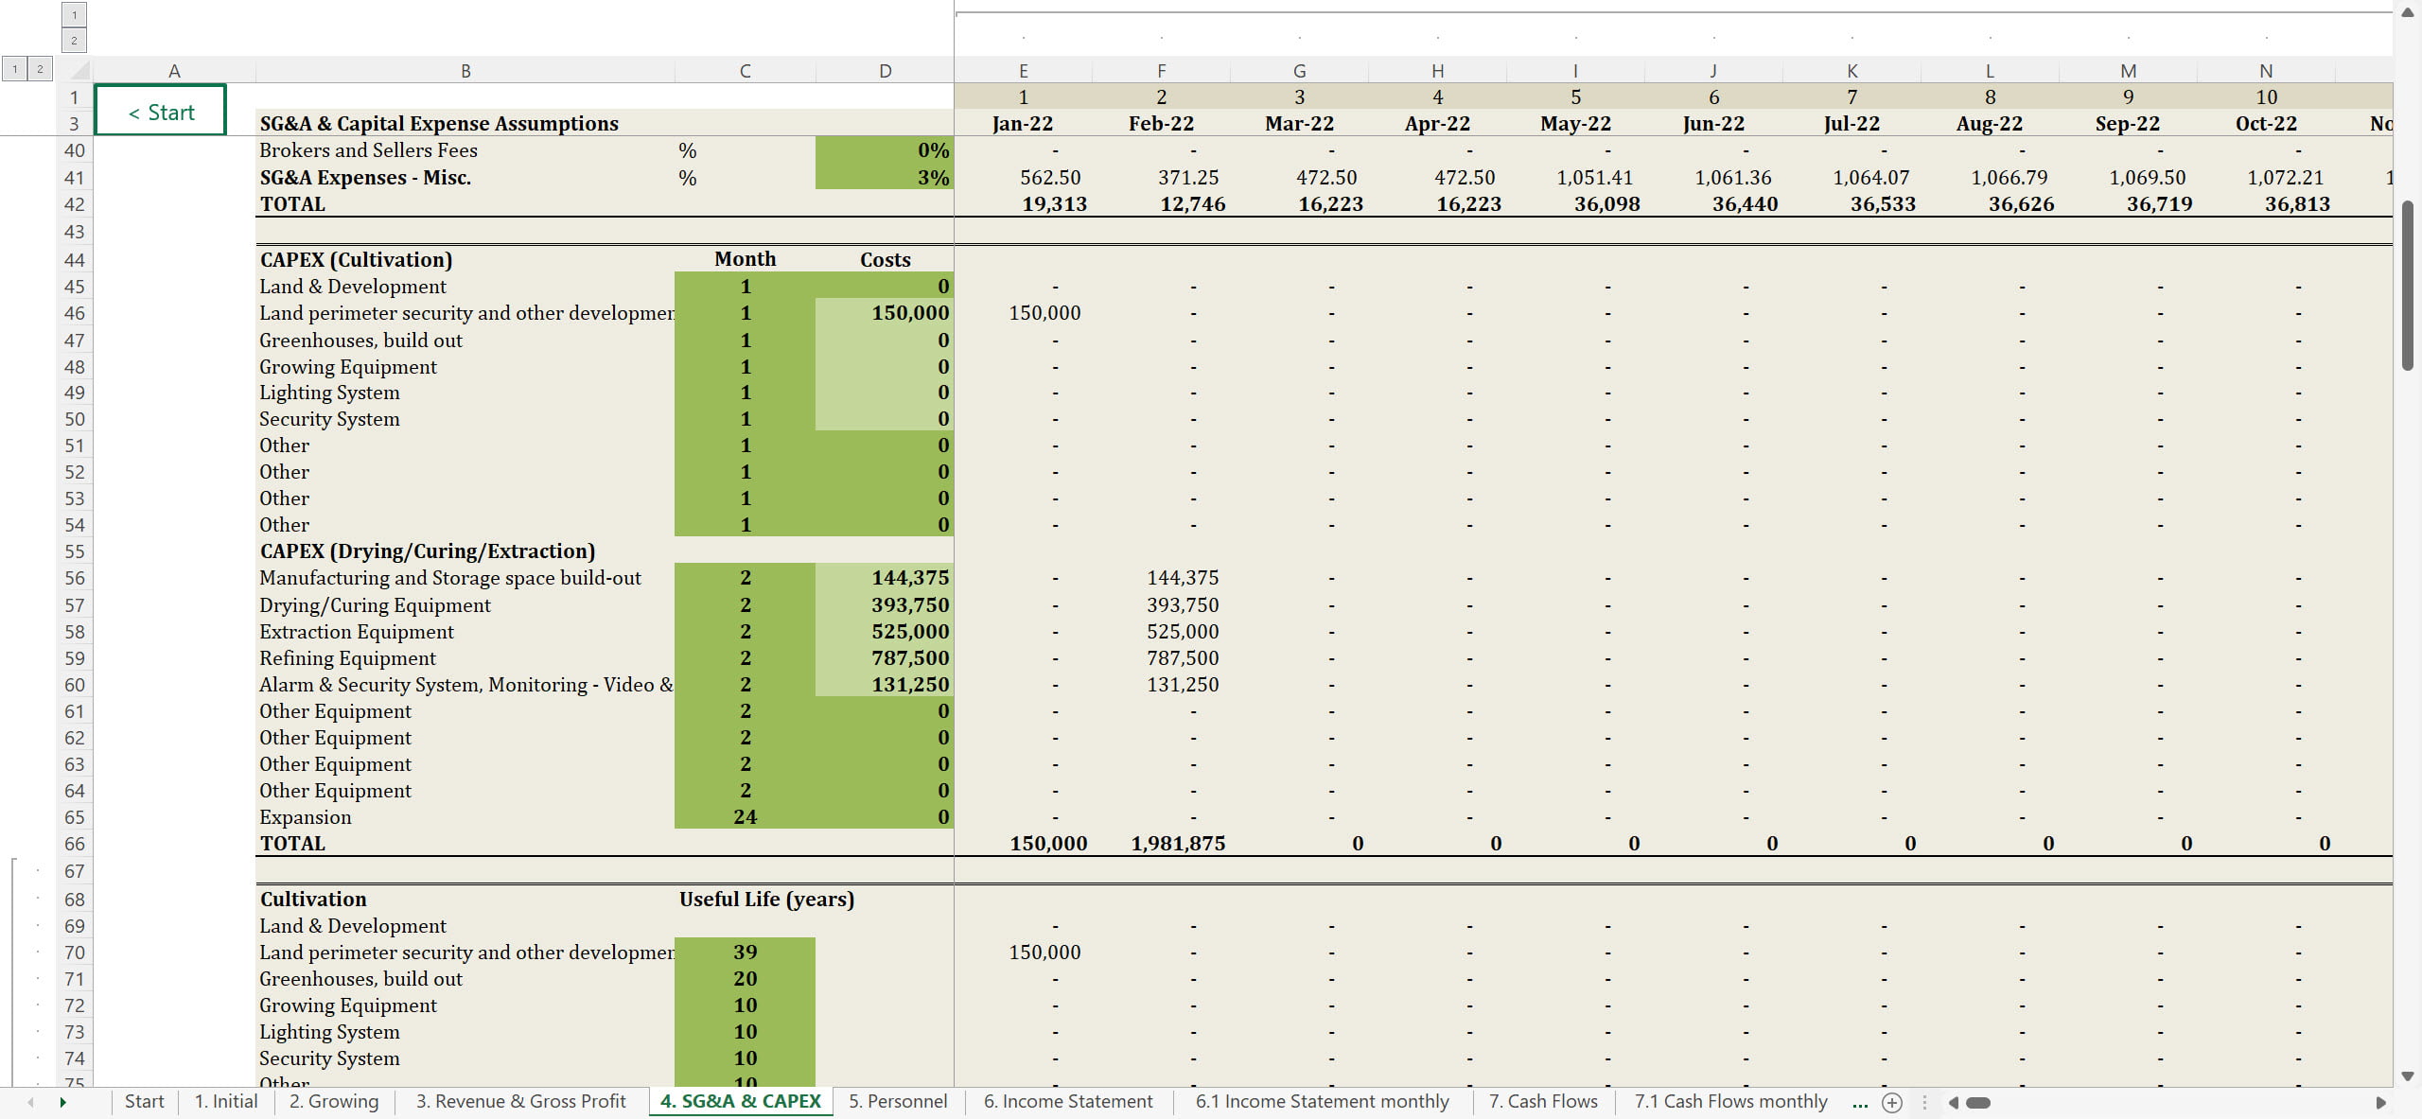Screen dimensions: 2422x1119
Task: Select the column E header
Action: click(1023, 71)
